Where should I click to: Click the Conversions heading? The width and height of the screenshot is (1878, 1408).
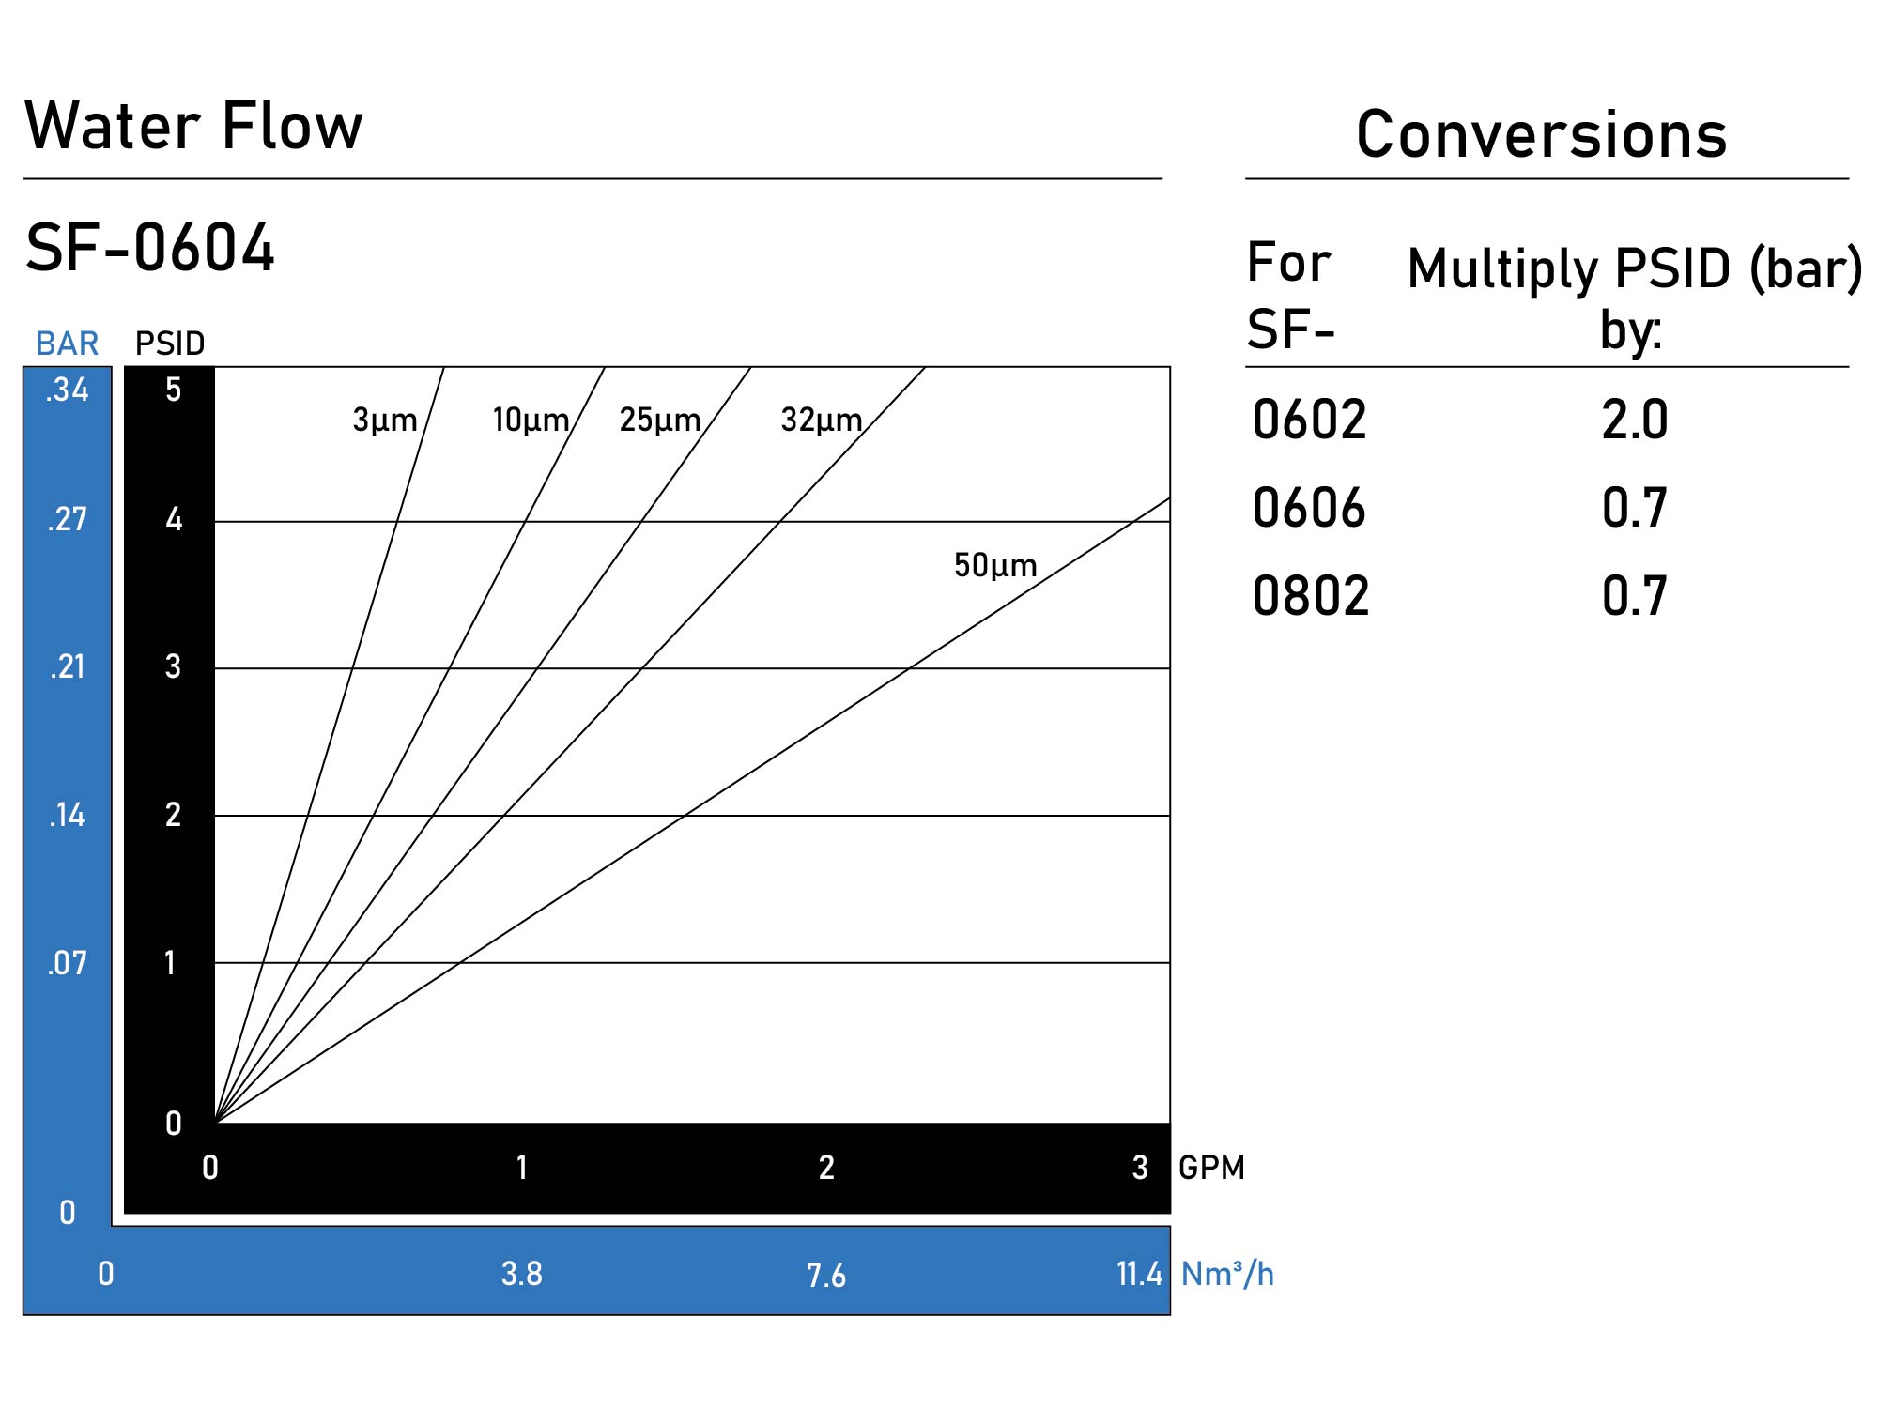[1541, 134]
